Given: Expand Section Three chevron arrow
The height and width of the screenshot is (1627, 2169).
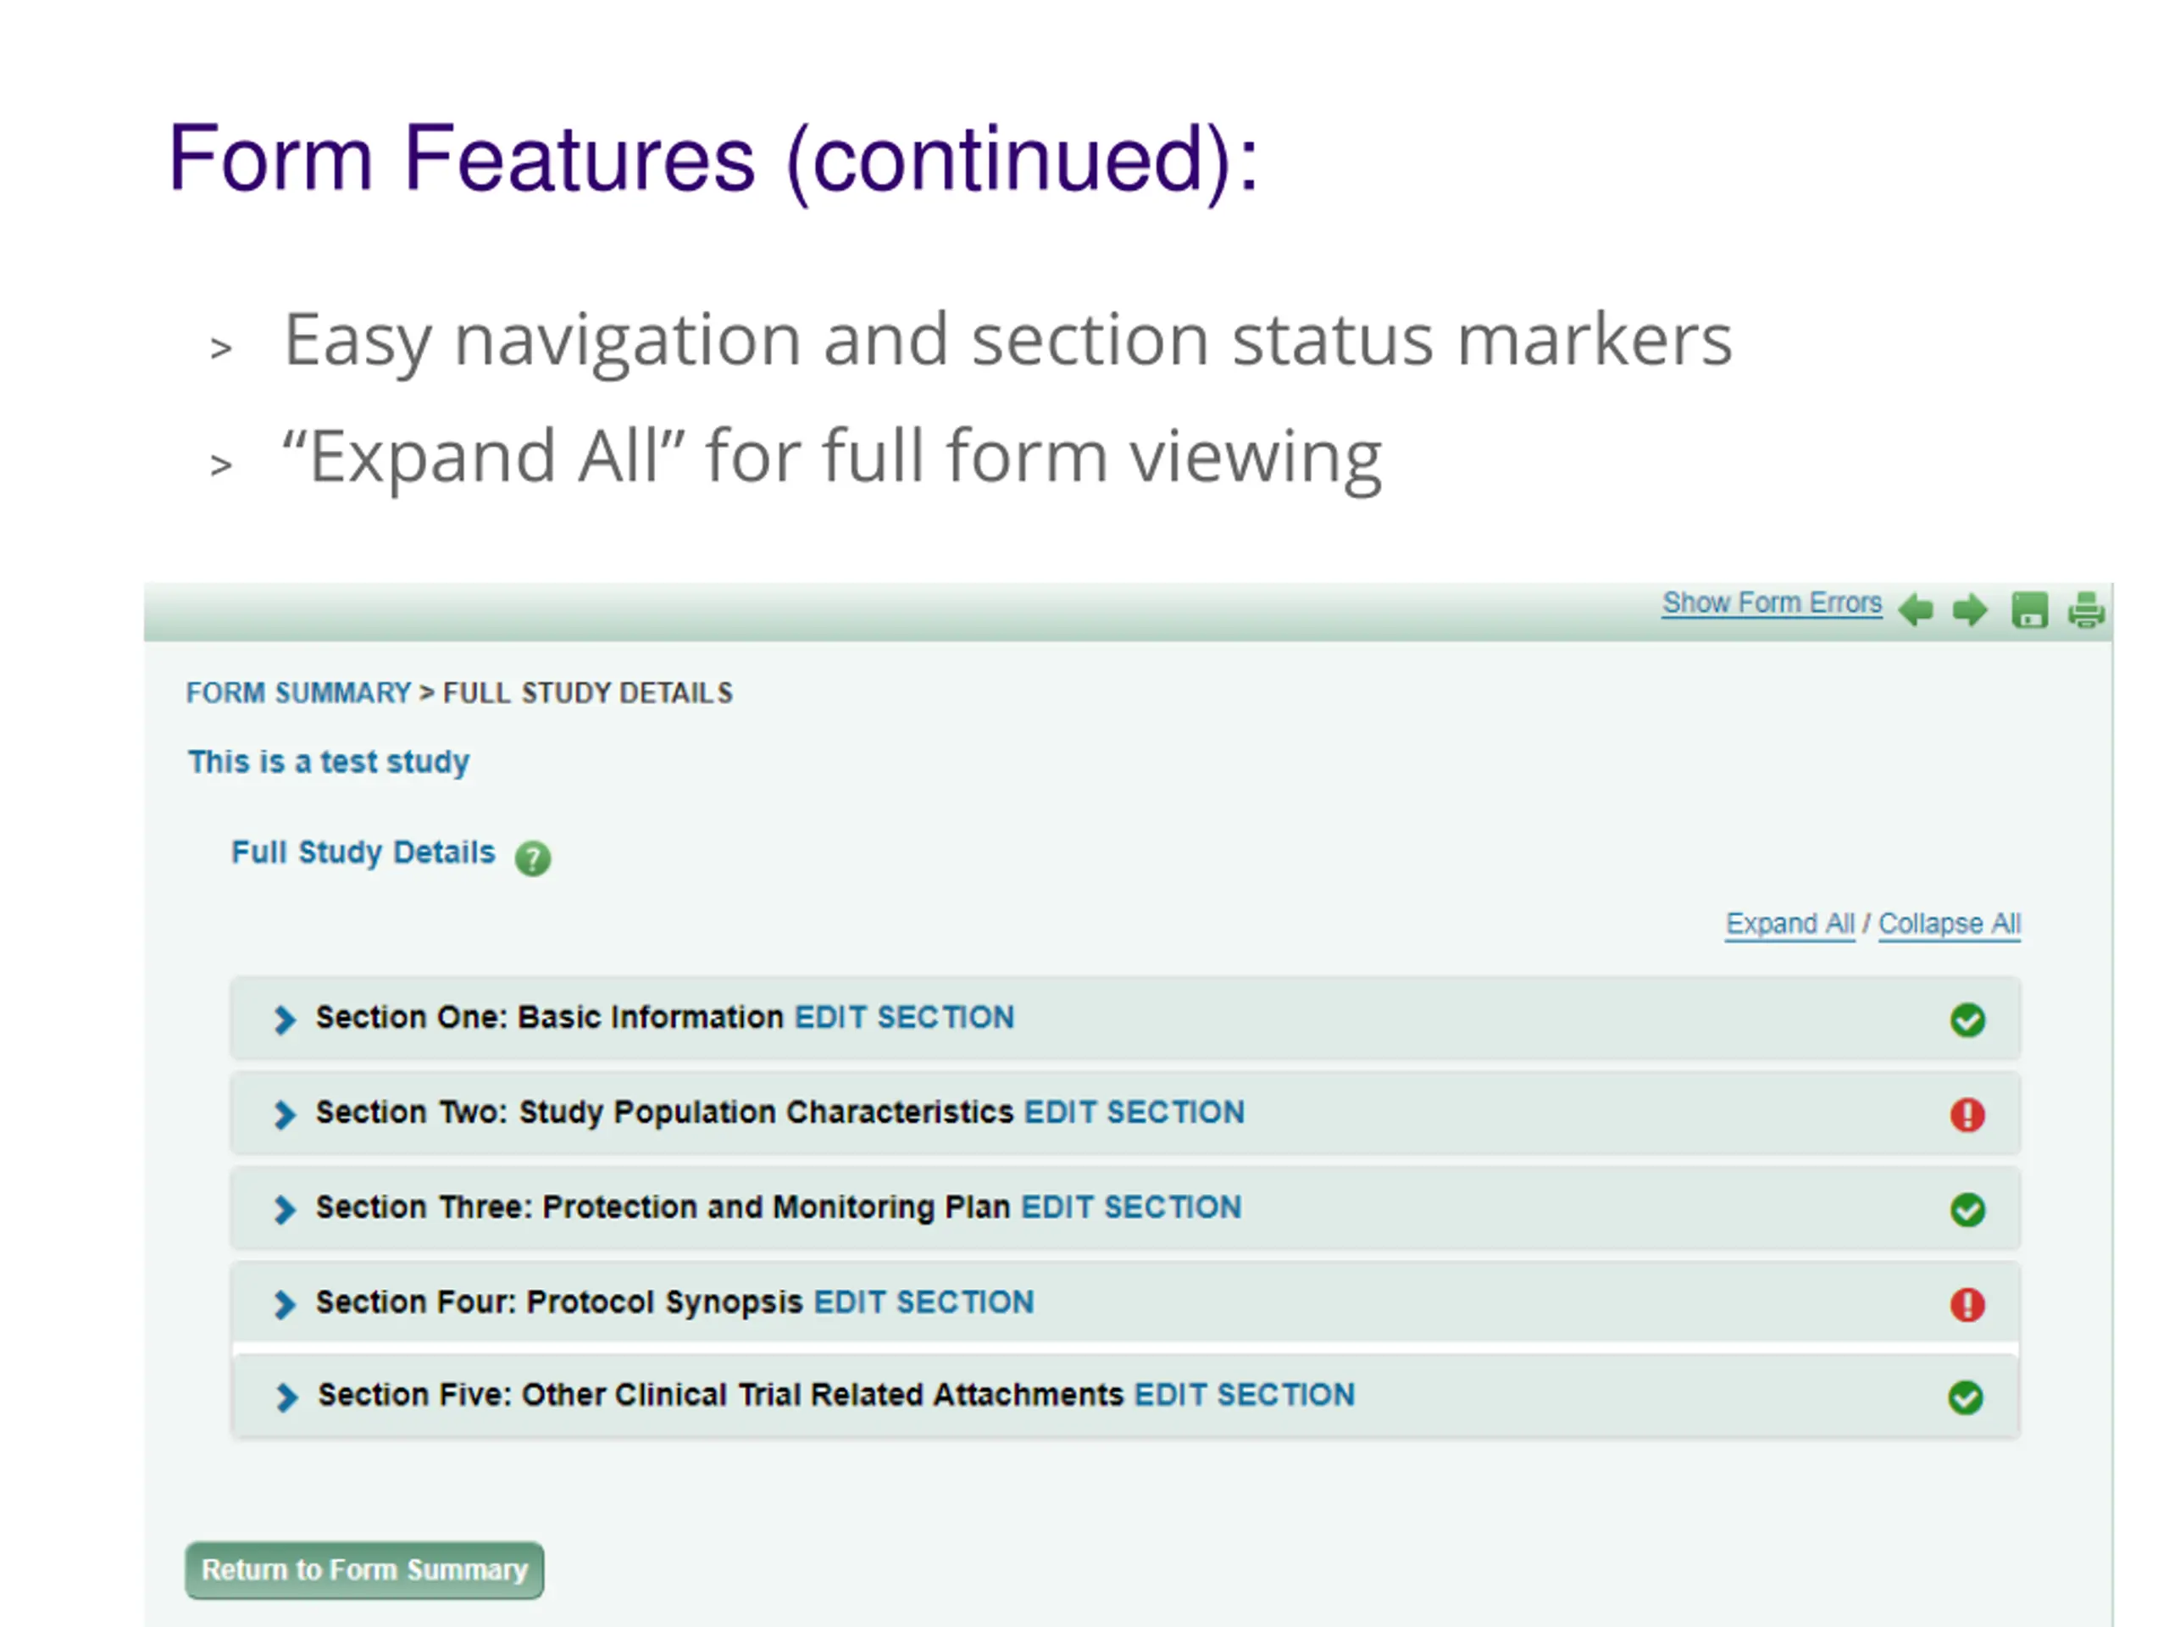Looking at the screenshot, I should (x=285, y=1209).
